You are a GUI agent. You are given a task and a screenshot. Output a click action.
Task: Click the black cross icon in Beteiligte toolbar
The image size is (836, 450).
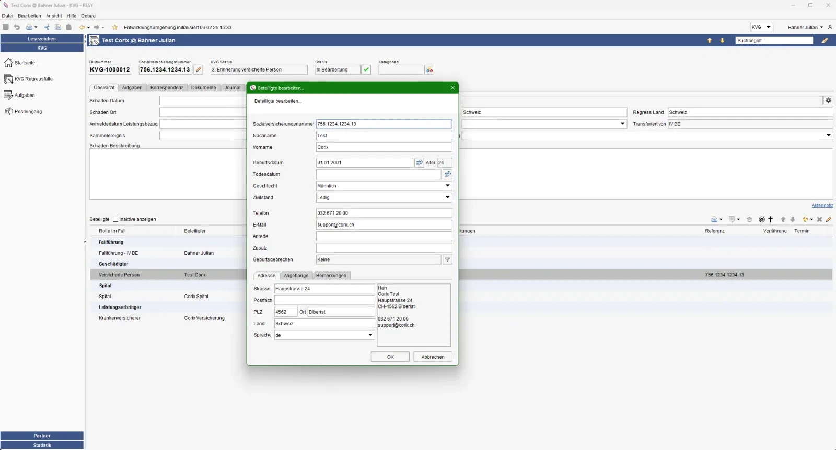[771, 220]
